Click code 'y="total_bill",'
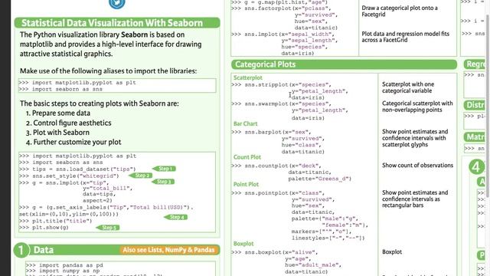Image resolution: width=490 pixels, height=276 pixels. [x=107, y=189]
